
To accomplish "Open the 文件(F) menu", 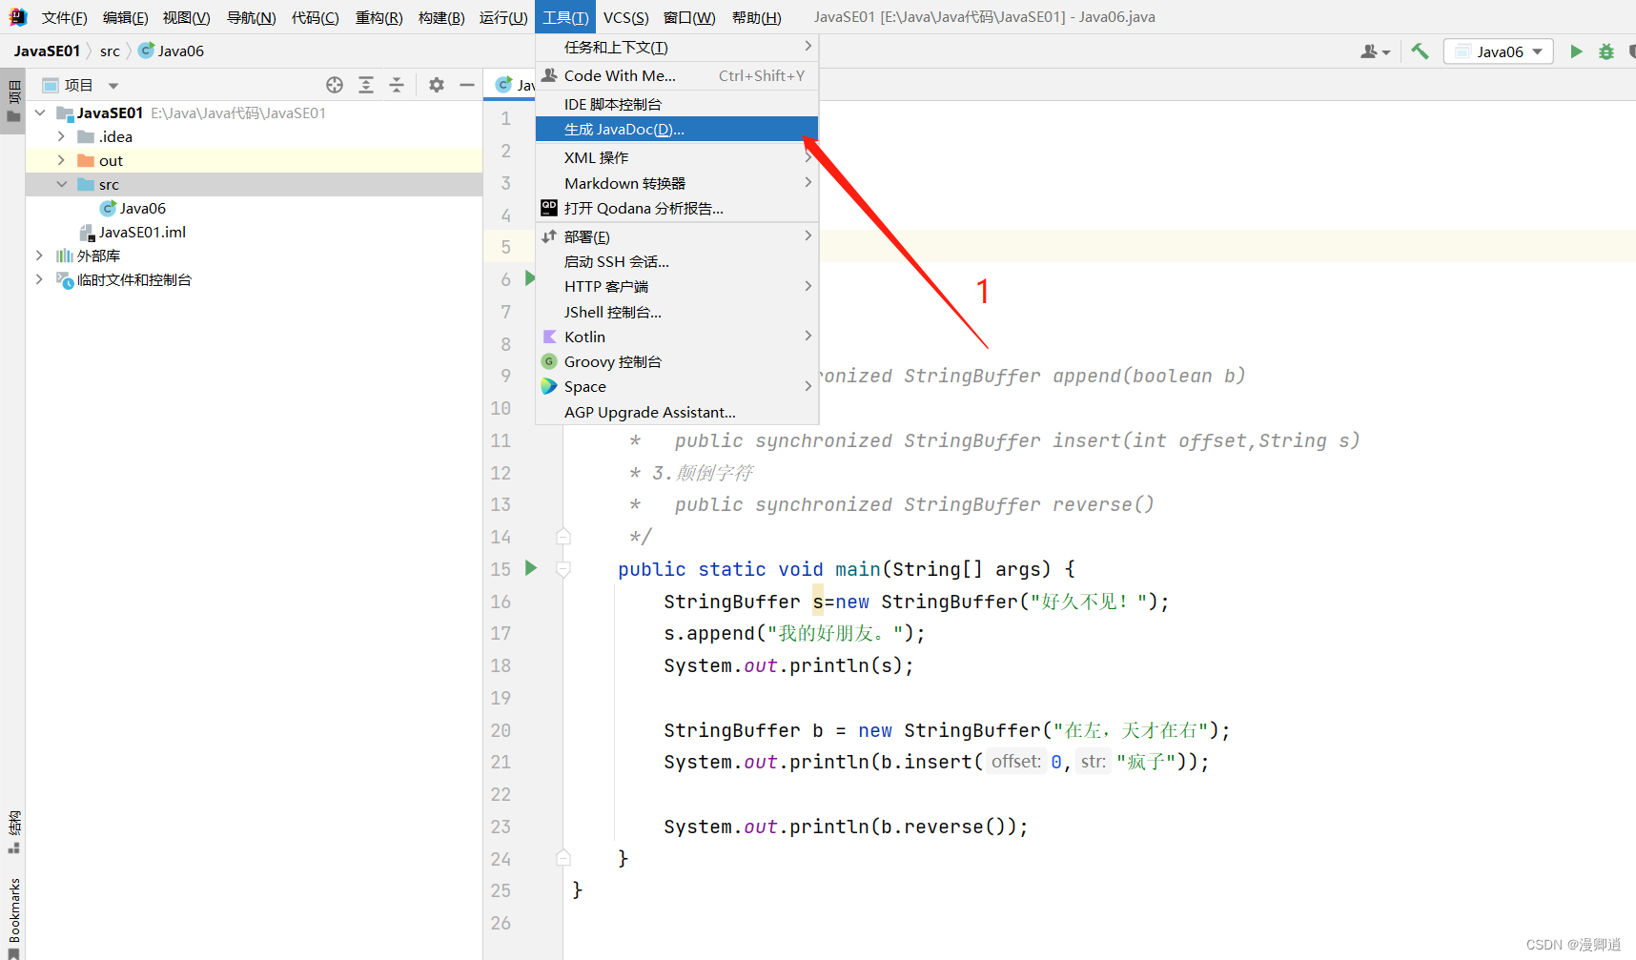I will pyautogui.click(x=64, y=17).
